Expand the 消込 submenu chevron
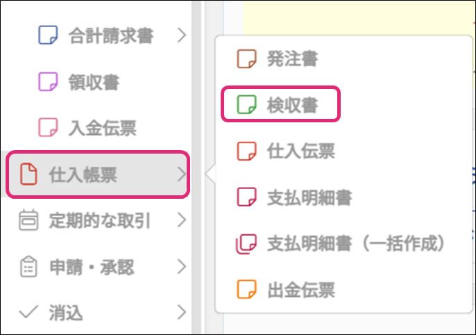476x335 pixels. pos(182,313)
